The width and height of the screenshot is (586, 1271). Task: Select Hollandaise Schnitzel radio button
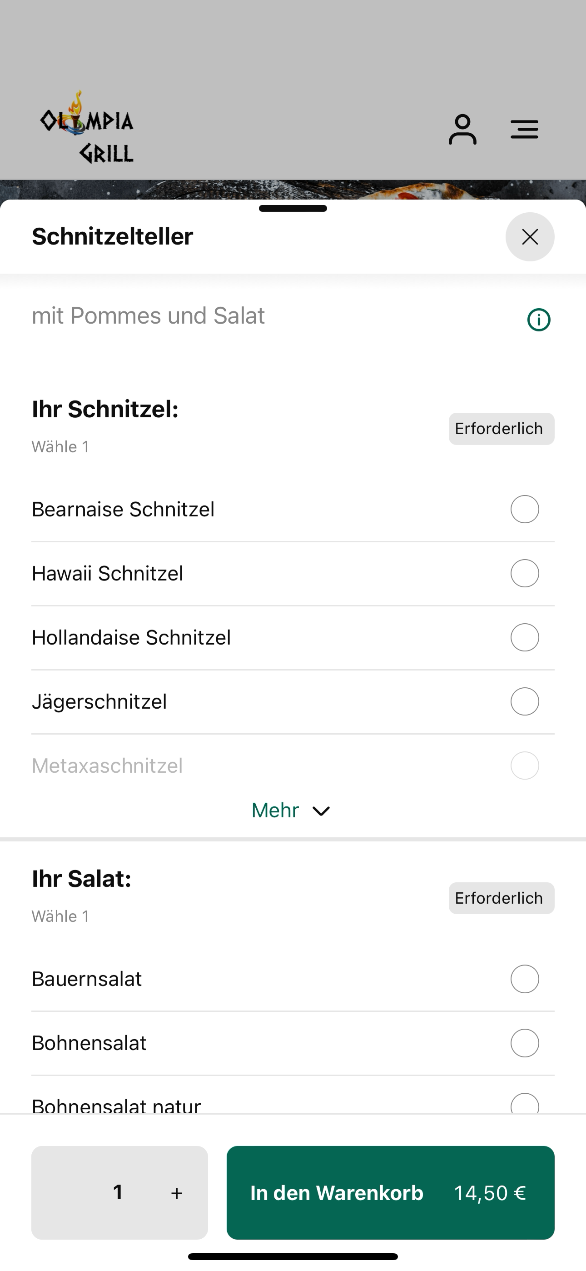(x=524, y=637)
